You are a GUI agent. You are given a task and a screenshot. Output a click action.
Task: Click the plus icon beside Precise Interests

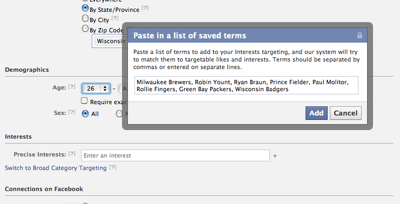tap(275, 156)
